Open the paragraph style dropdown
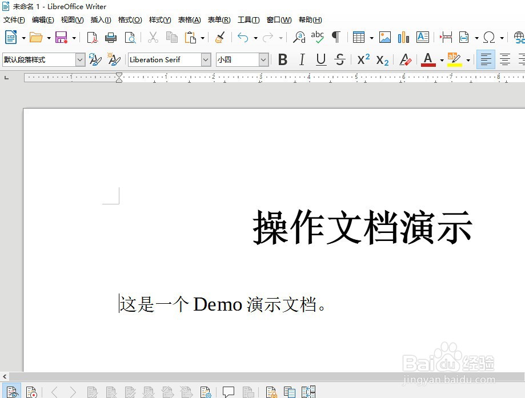This screenshot has height=398, width=525. tap(80, 59)
